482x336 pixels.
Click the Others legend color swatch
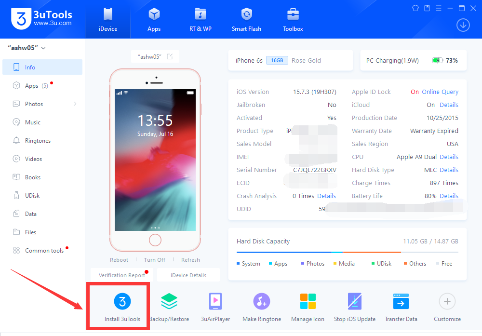[x=405, y=264]
